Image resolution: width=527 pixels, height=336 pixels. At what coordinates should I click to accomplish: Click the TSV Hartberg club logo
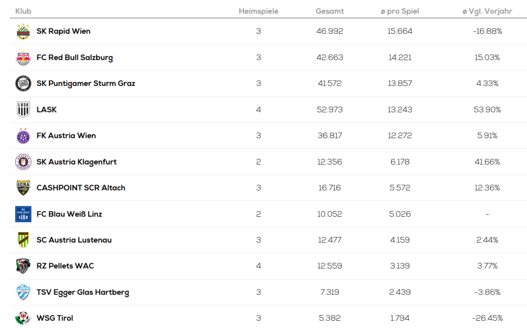[23, 292]
